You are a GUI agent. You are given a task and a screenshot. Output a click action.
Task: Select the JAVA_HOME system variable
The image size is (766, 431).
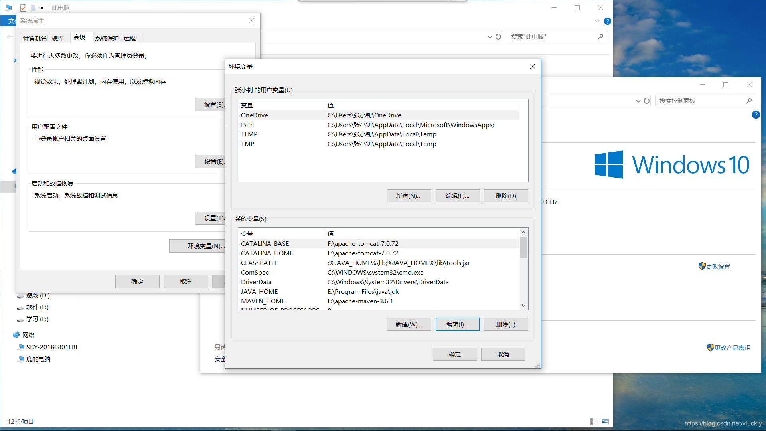pos(379,291)
